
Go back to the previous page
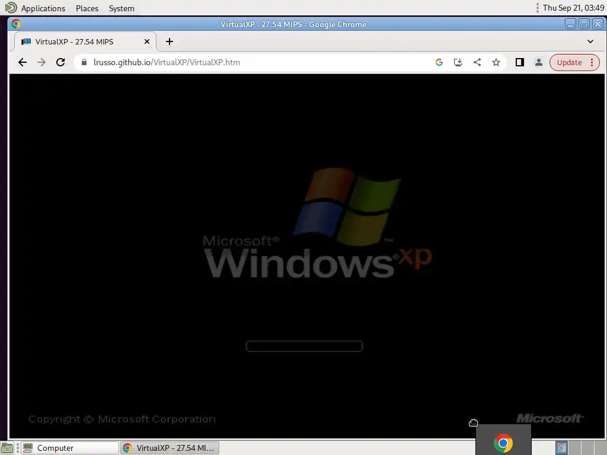(x=23, y=62)
